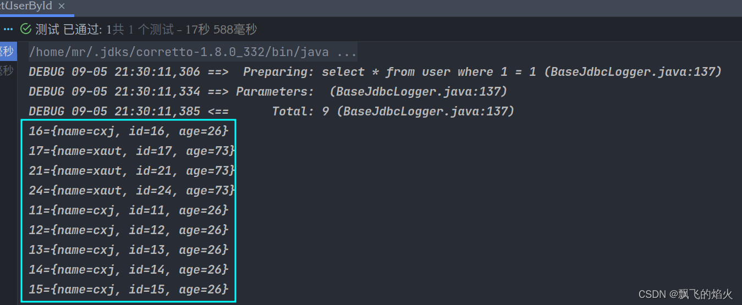
Task: Click the output line for id=13
Action: click(x=128, y=250)
